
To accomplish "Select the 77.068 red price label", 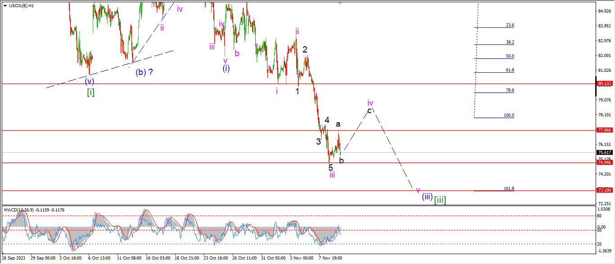I will coord(604,130).
